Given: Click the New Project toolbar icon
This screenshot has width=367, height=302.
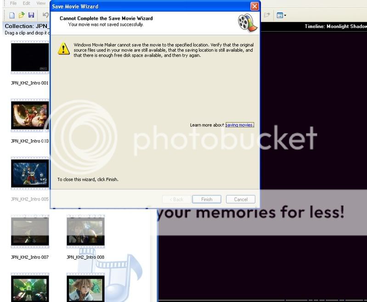Looking at the screenshot, I should (12, 15).
